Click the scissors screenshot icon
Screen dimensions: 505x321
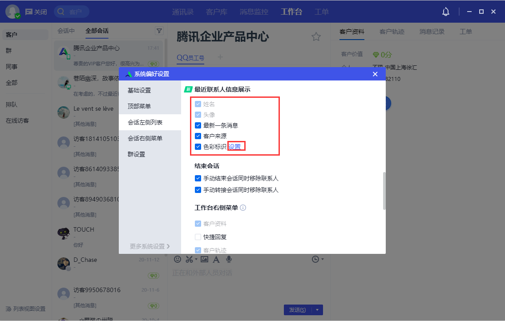pyautogui.click(x=190, y=259)
